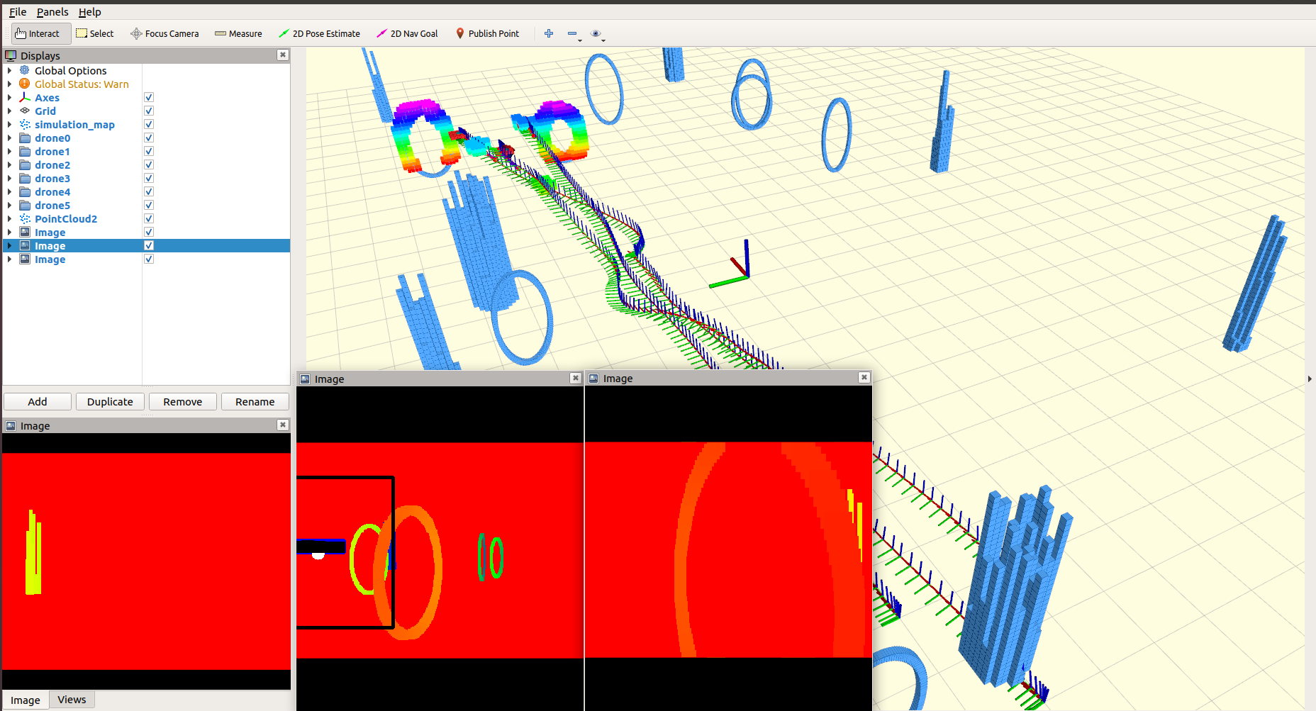Choose the Publish Point tool
This screenshot has height=711, width=1316.
(487, 33)
